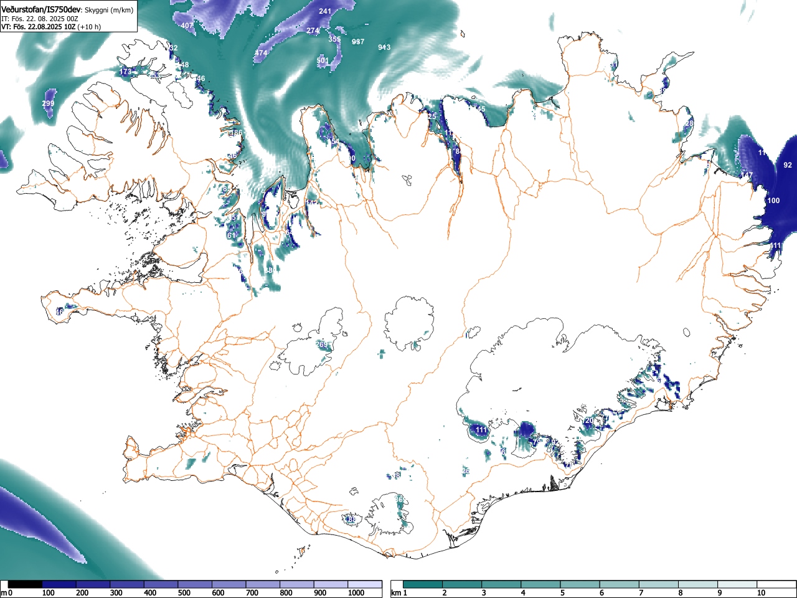Screen dimensions: 797x598
Task: Click the '269' value on the glacier
Action: [x=321, y=344]
